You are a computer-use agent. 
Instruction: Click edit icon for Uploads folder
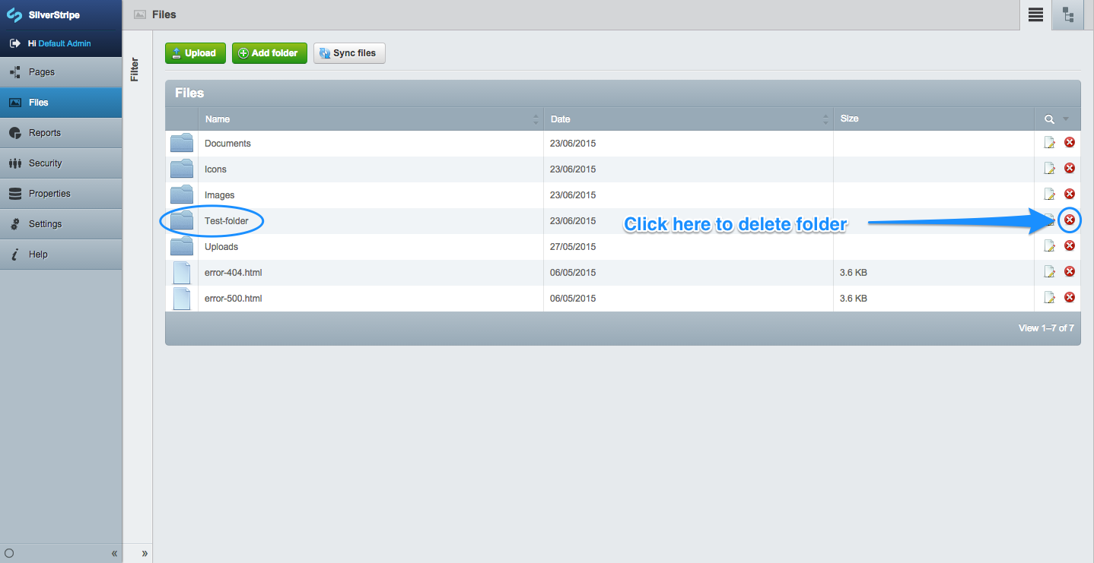1050,246
